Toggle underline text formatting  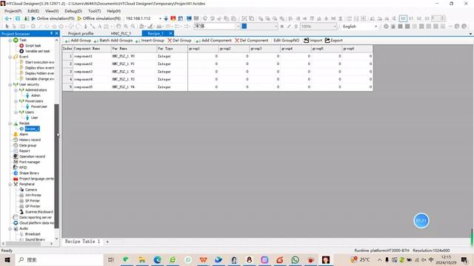(x=296, y=27)
